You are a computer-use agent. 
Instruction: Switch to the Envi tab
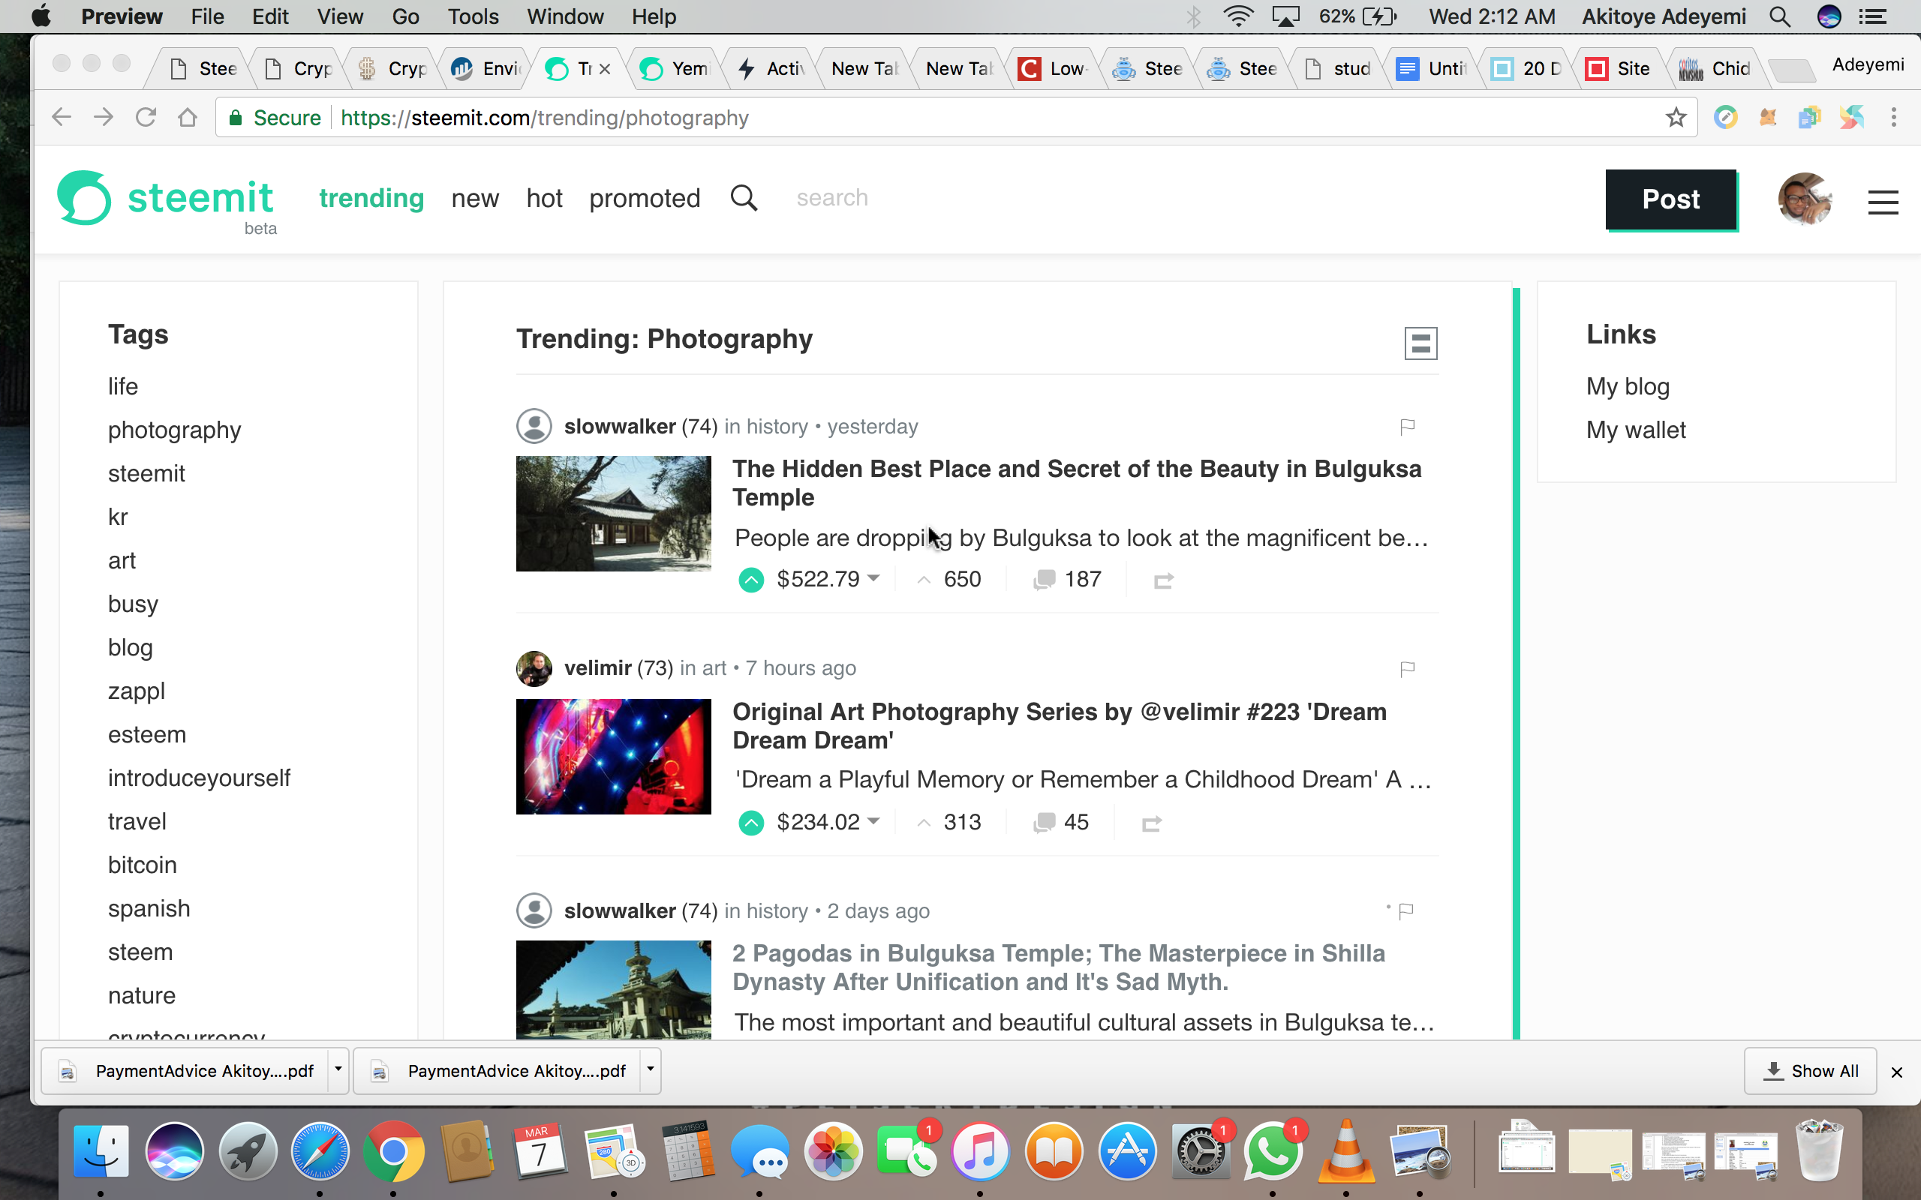click(486, 69)
